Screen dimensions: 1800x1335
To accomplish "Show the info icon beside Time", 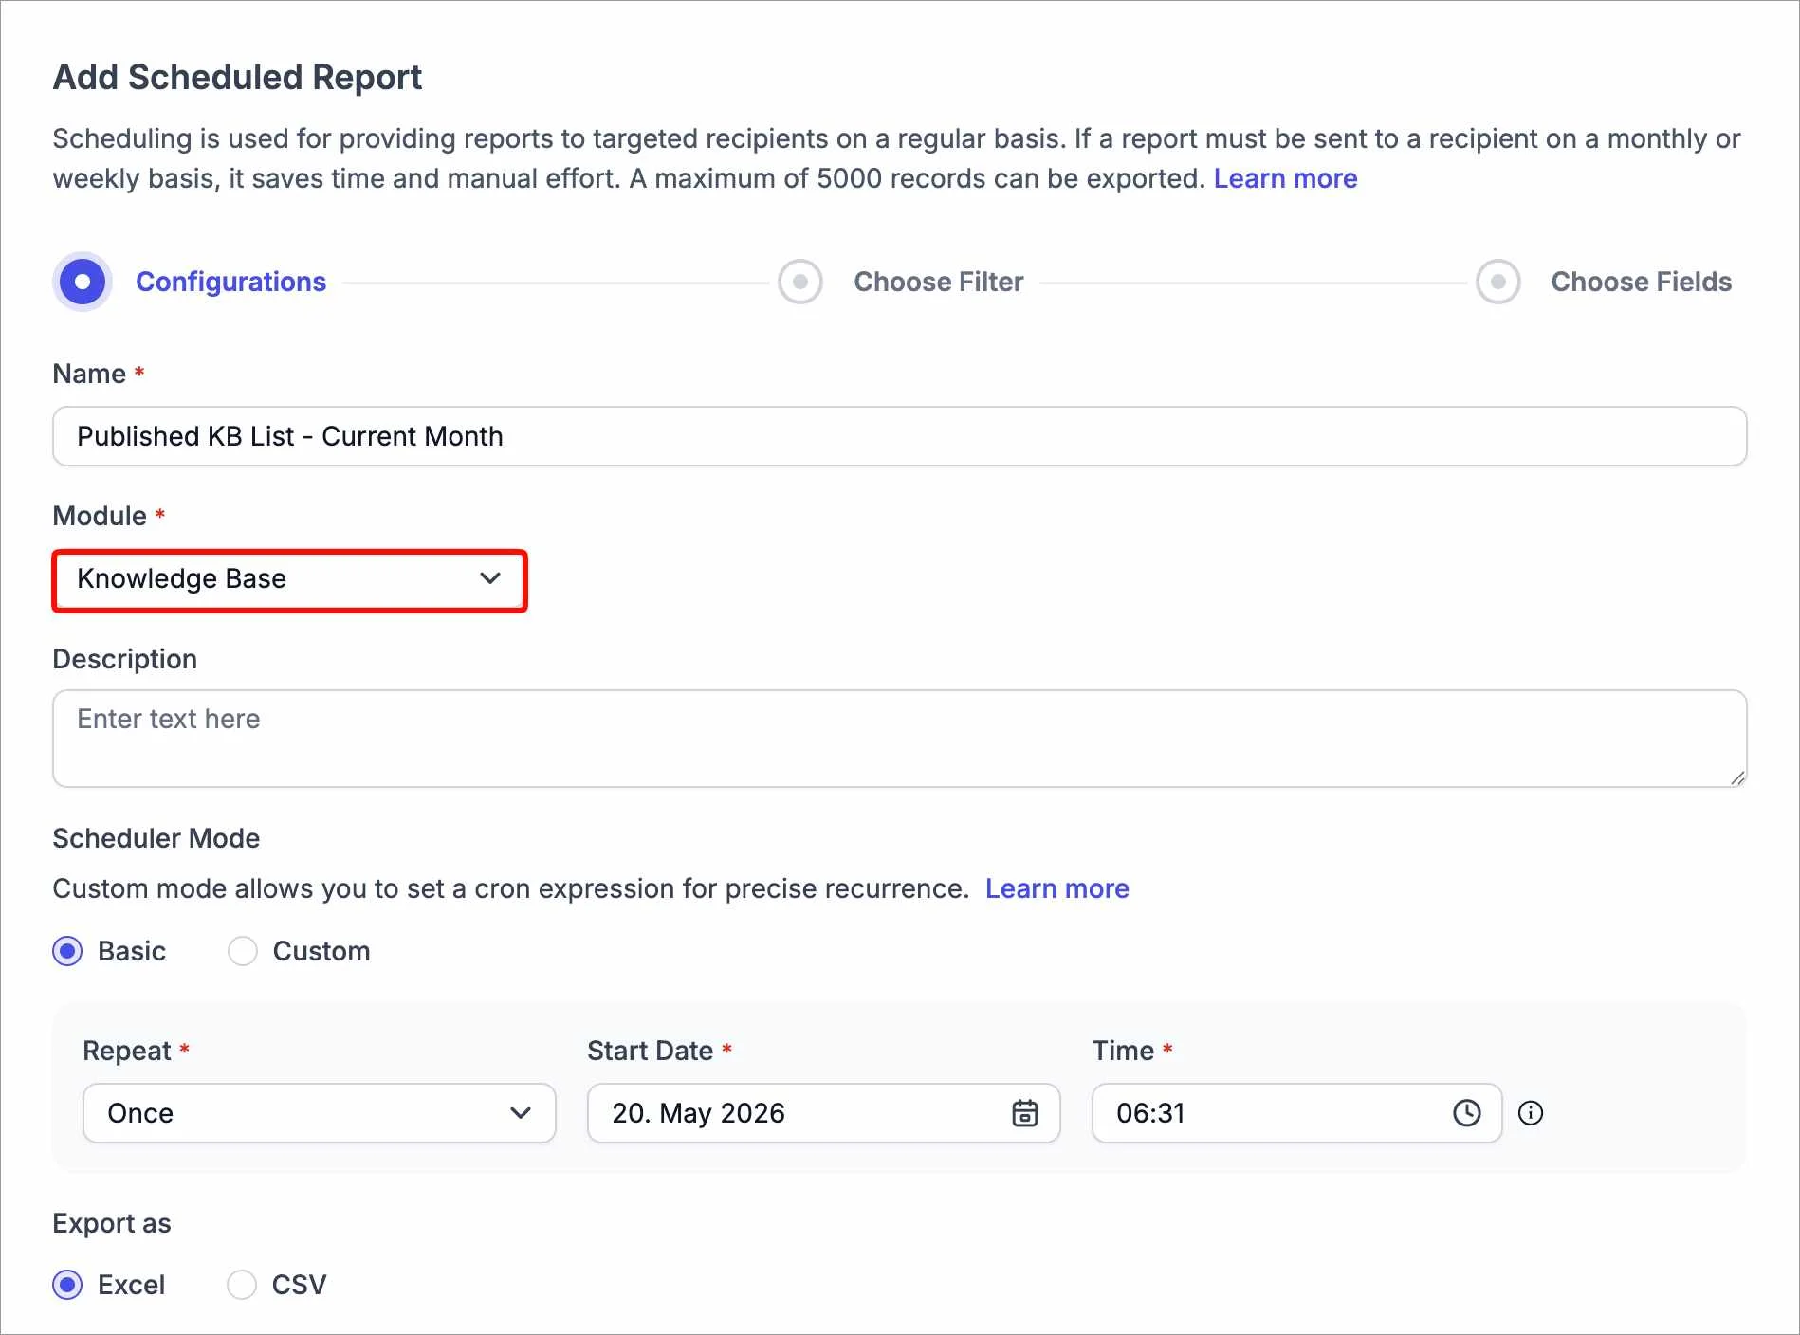I will (x=1531, y=1113).
